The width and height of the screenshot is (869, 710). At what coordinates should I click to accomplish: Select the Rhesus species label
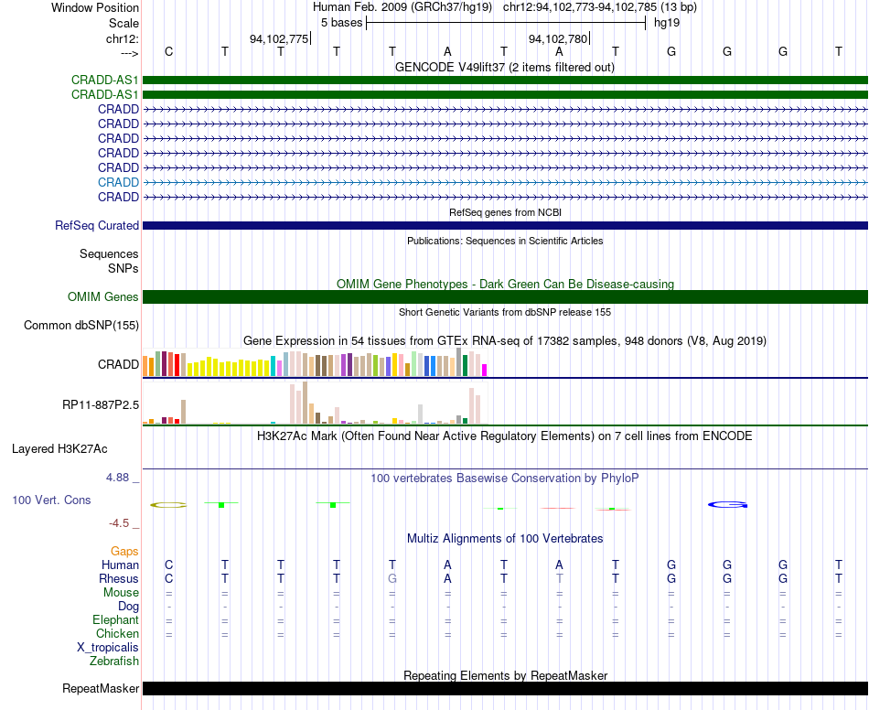[x=119, y=578]
